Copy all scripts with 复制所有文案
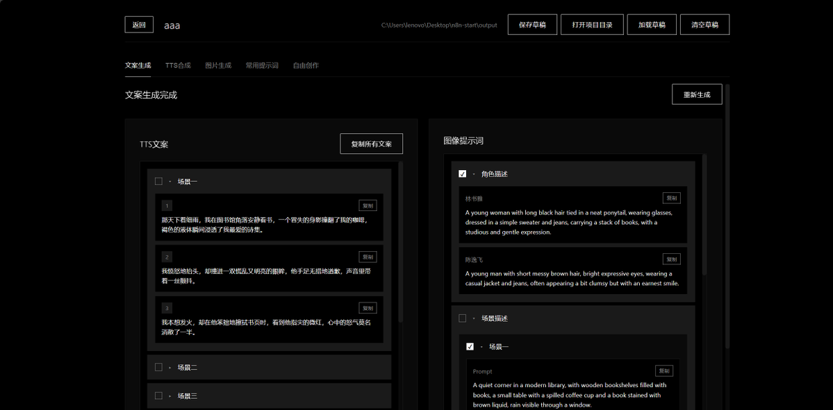 (372, 144)
